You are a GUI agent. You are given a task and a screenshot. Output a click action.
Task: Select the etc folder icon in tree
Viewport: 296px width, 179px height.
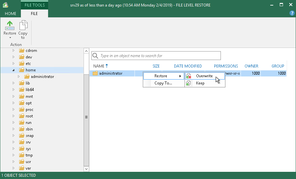tap(22, 63)
